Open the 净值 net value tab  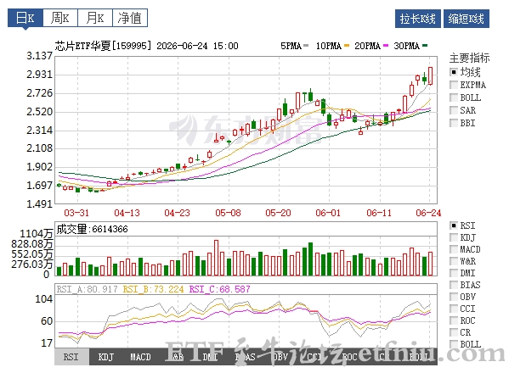130,18
